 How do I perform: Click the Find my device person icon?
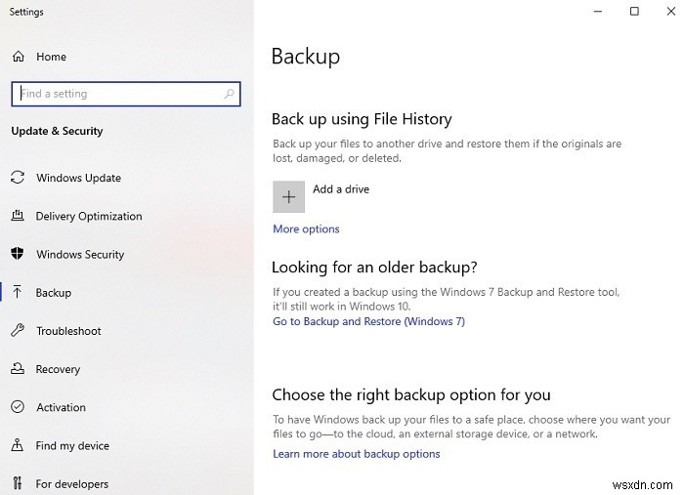[x=17, y=445]
